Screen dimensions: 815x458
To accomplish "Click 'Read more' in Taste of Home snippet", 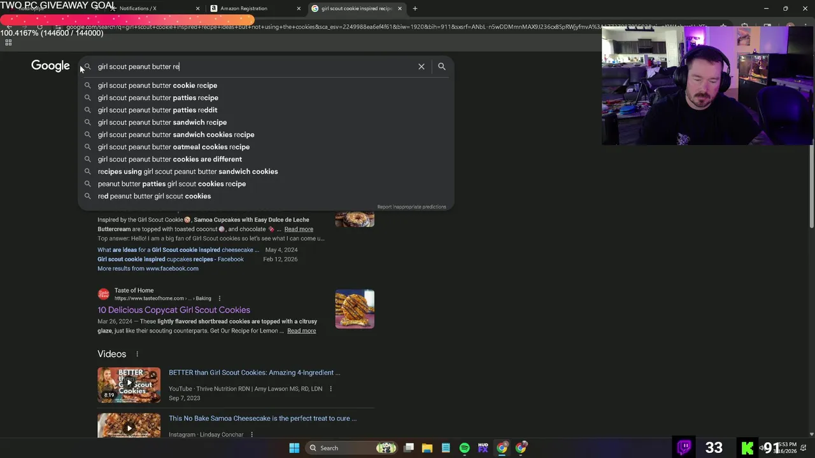I will 301,331.
